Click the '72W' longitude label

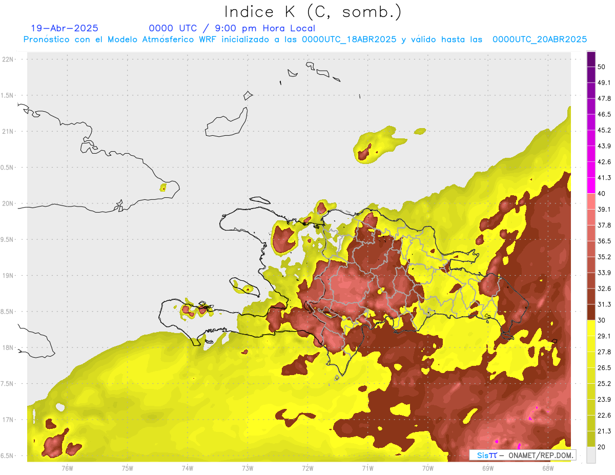click(307, 468)
